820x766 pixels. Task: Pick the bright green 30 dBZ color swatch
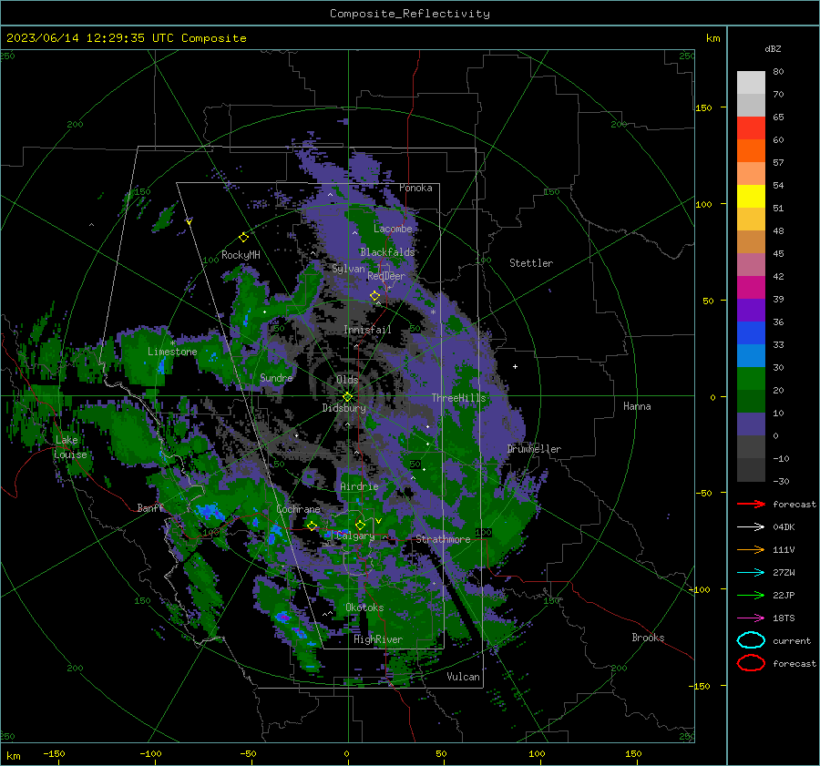pyautogui.click(x=751, y=378)
